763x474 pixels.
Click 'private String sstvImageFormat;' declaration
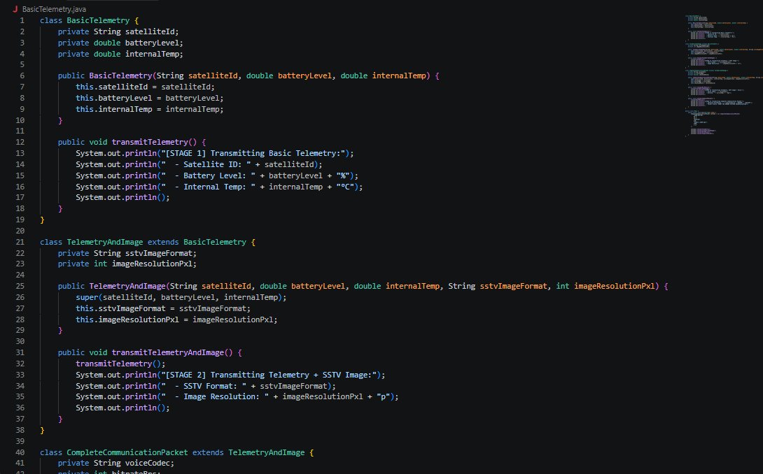pos(127,253)
